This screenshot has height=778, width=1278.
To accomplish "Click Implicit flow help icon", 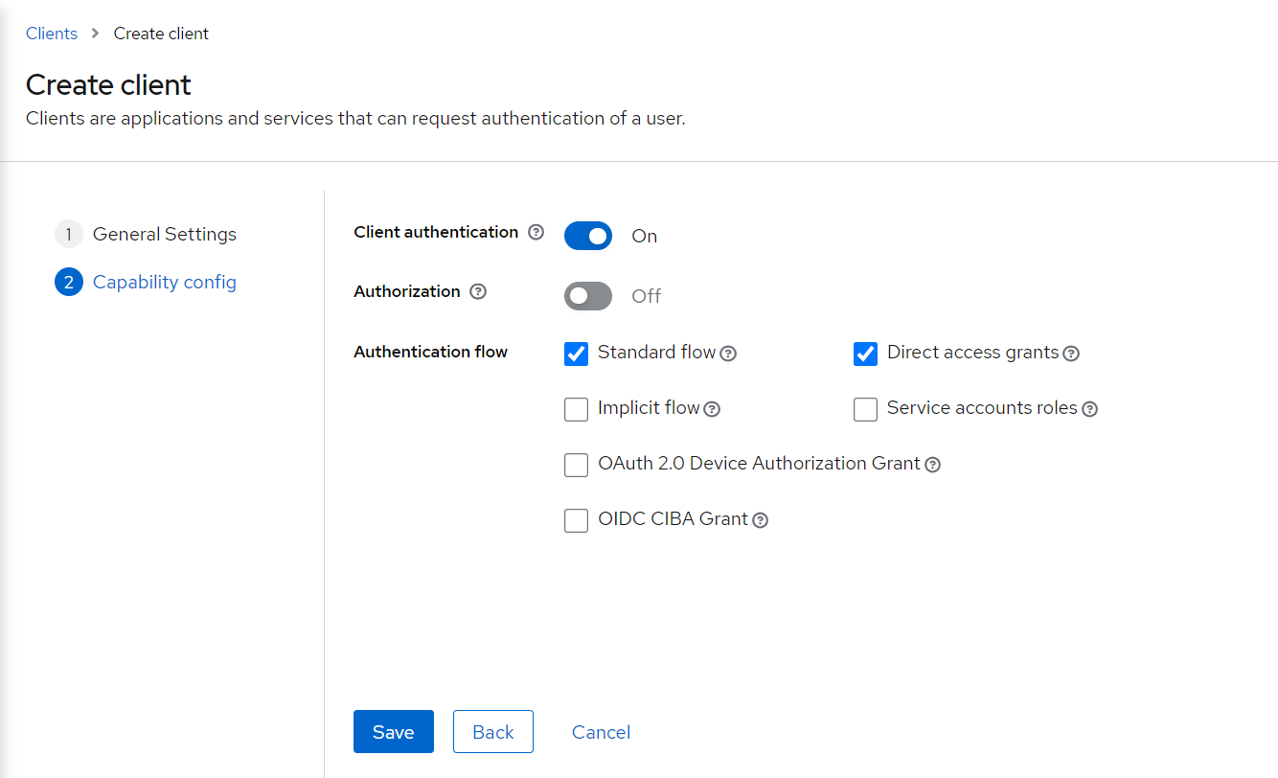I will coord(712,409).
